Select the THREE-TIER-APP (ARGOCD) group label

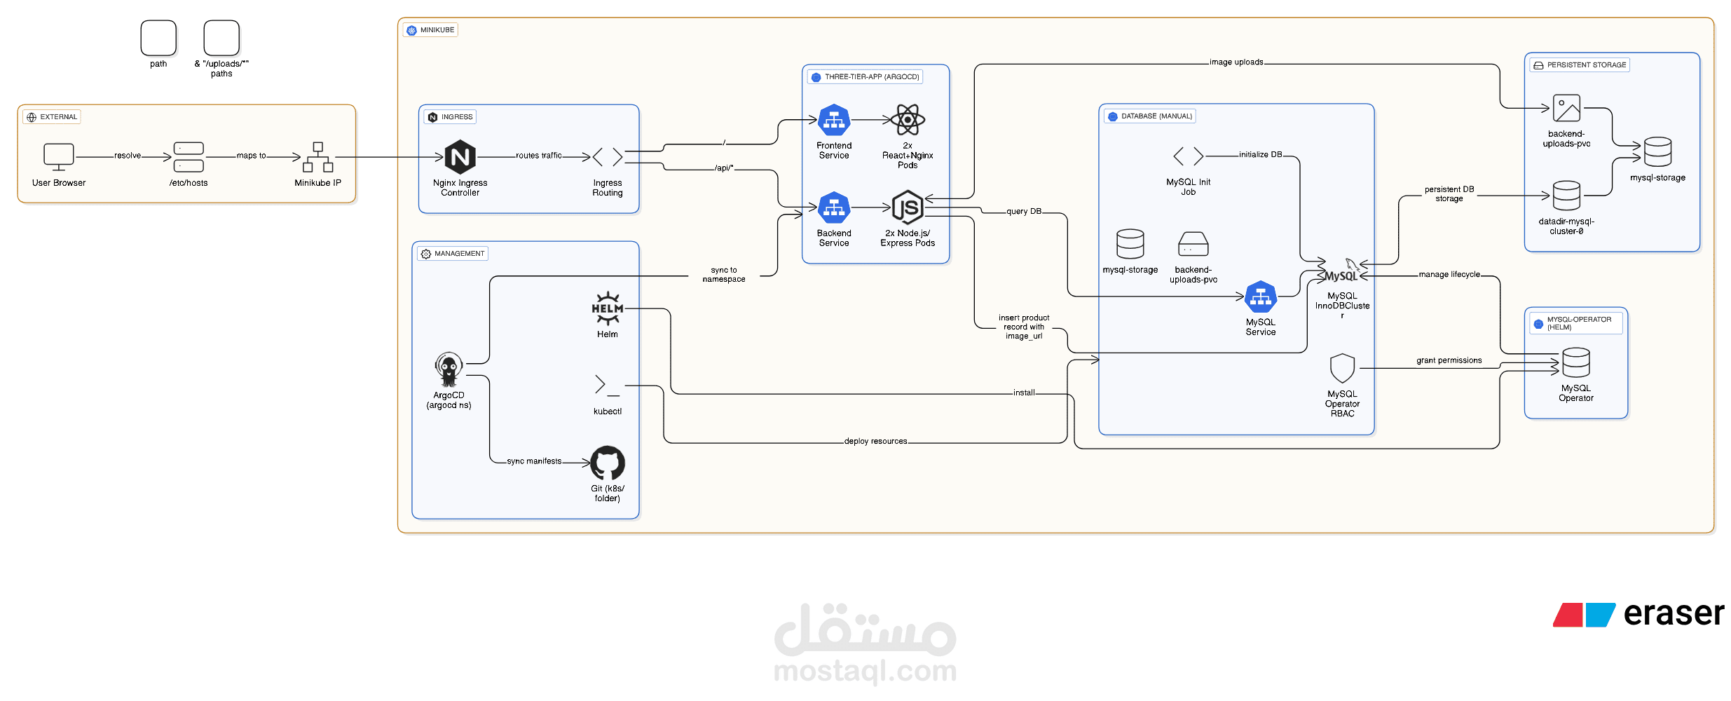tap(866, 77)
